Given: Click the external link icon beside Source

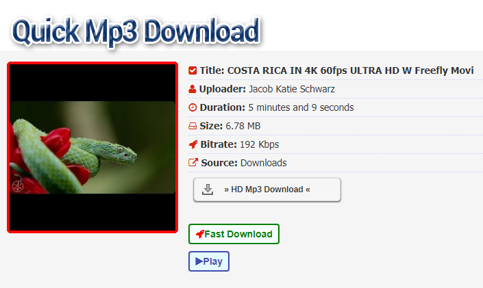Looking at the screenshot, I should coord(193,162).
